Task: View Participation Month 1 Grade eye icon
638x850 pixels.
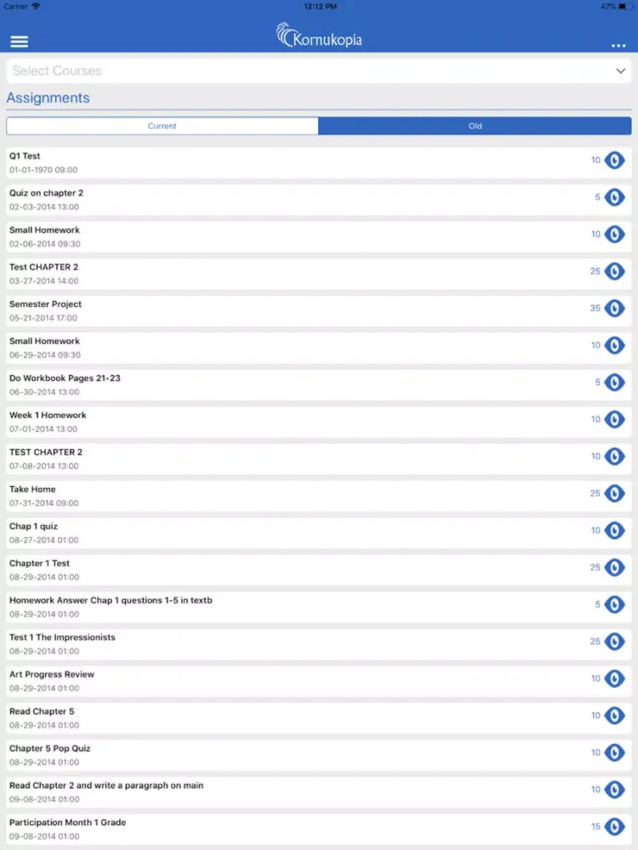Action: (x=614, y=827)
